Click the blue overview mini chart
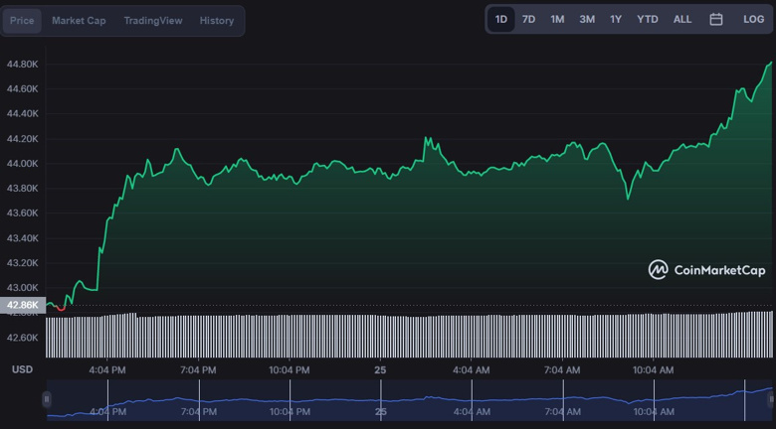The image size is (776, 429). 409,400
